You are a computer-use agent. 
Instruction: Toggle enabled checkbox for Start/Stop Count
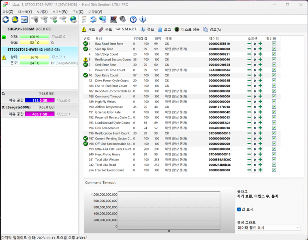pyautogui.click(x=274, y=54)
